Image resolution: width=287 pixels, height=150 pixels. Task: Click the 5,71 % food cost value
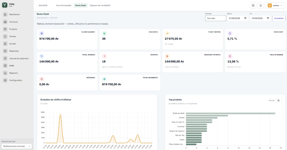click(x=232, y=39)
